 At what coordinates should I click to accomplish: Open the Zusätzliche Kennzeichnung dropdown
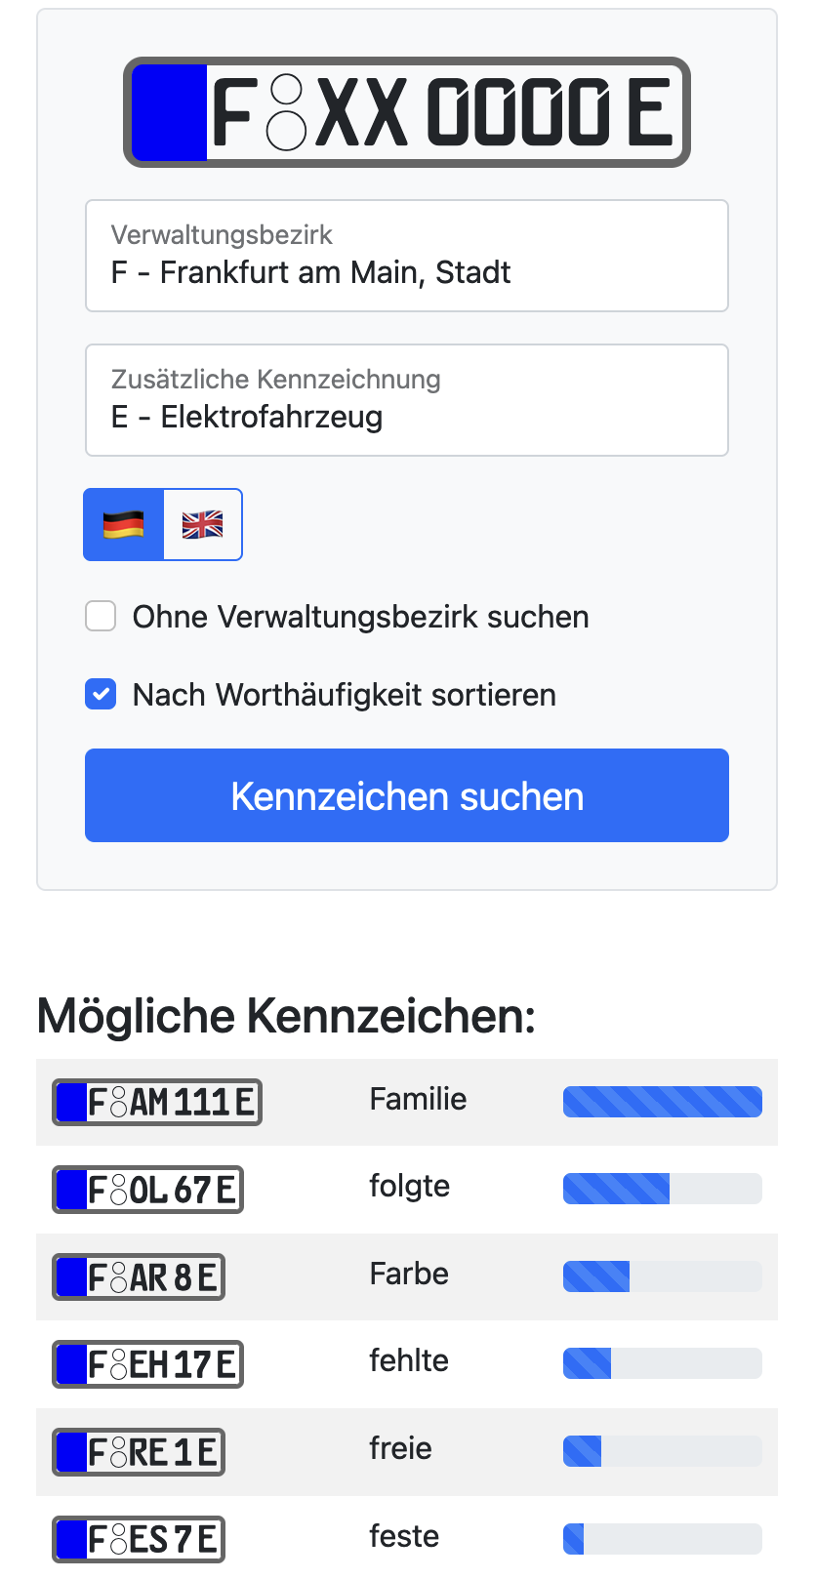[407, 400]
